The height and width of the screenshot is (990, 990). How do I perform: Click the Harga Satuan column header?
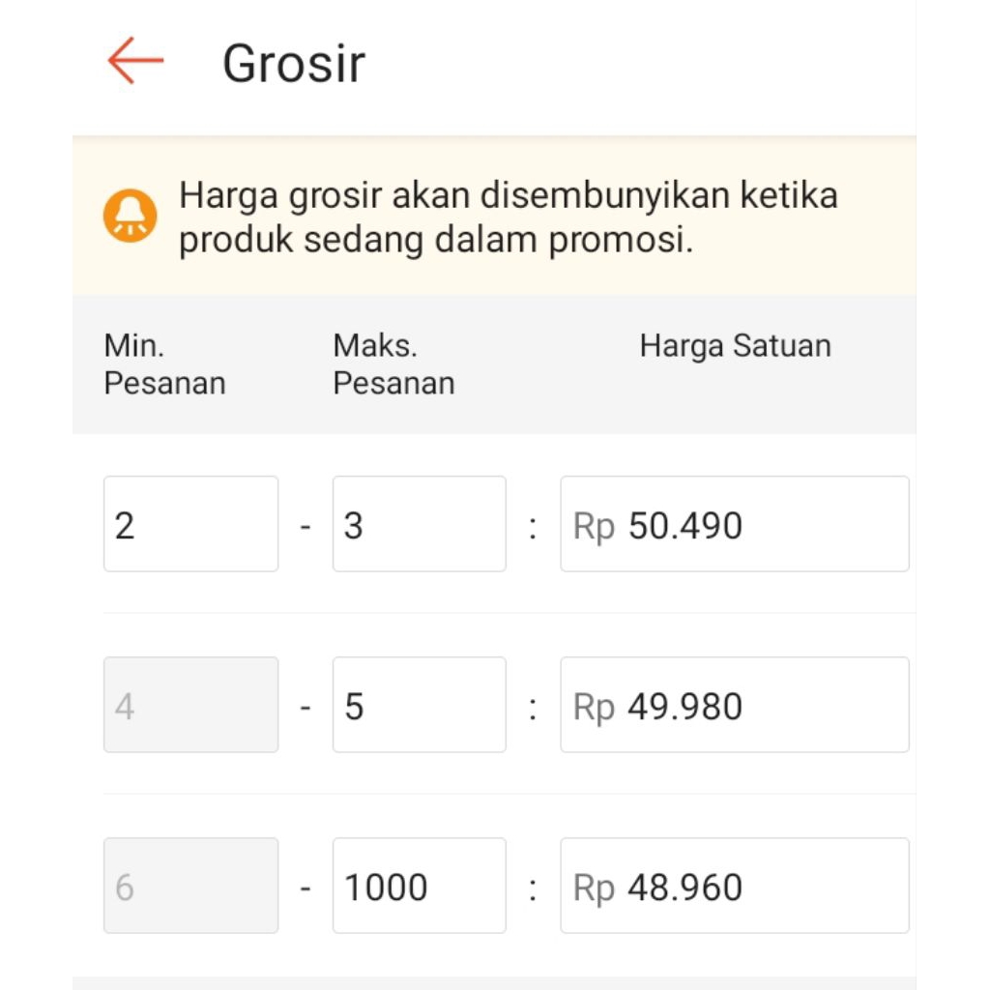735,346
